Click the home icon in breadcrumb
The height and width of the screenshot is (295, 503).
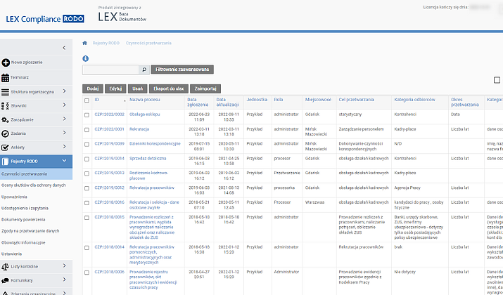[86, 43]
